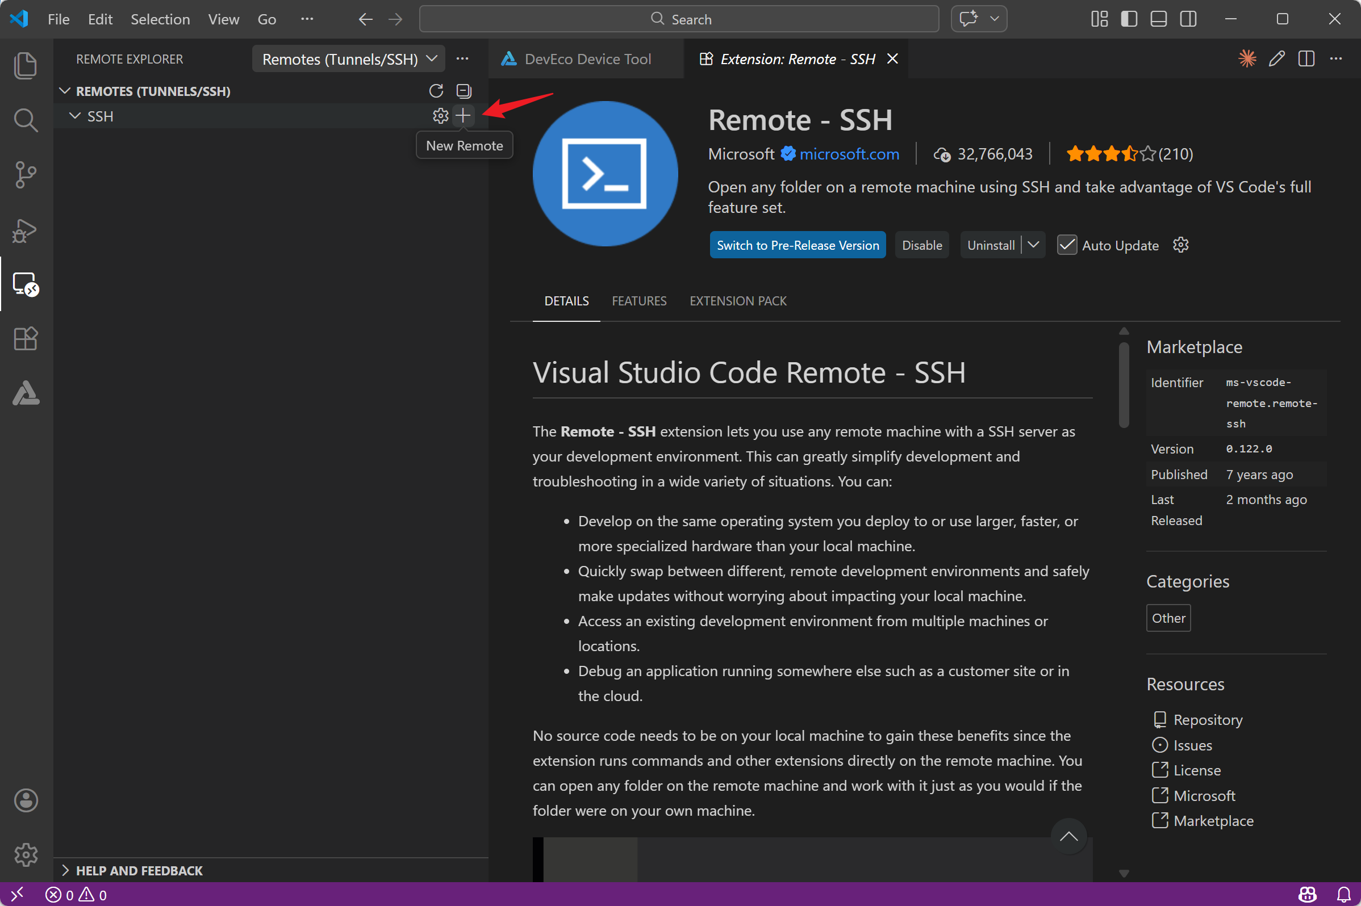The image size is (1361, 906).
Task: Click star rating (210) reviews
Action: pyautogui.click(x=1129, y=154)
